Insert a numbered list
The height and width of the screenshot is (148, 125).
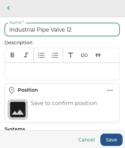(55, 55)
